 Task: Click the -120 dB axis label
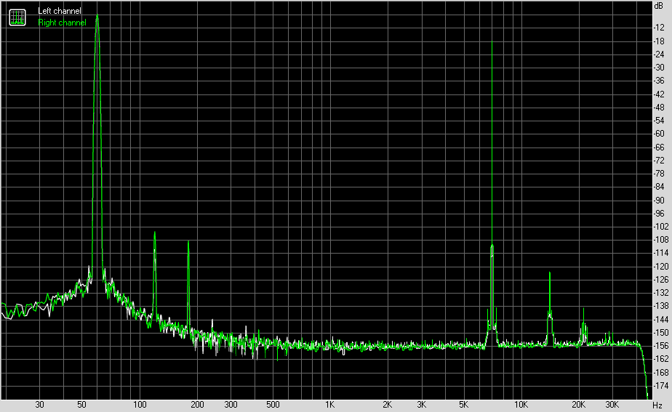660,267
